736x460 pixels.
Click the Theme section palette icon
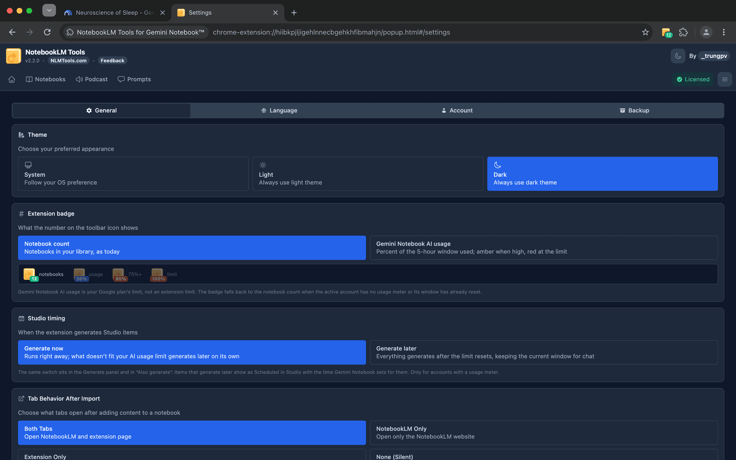21,135
